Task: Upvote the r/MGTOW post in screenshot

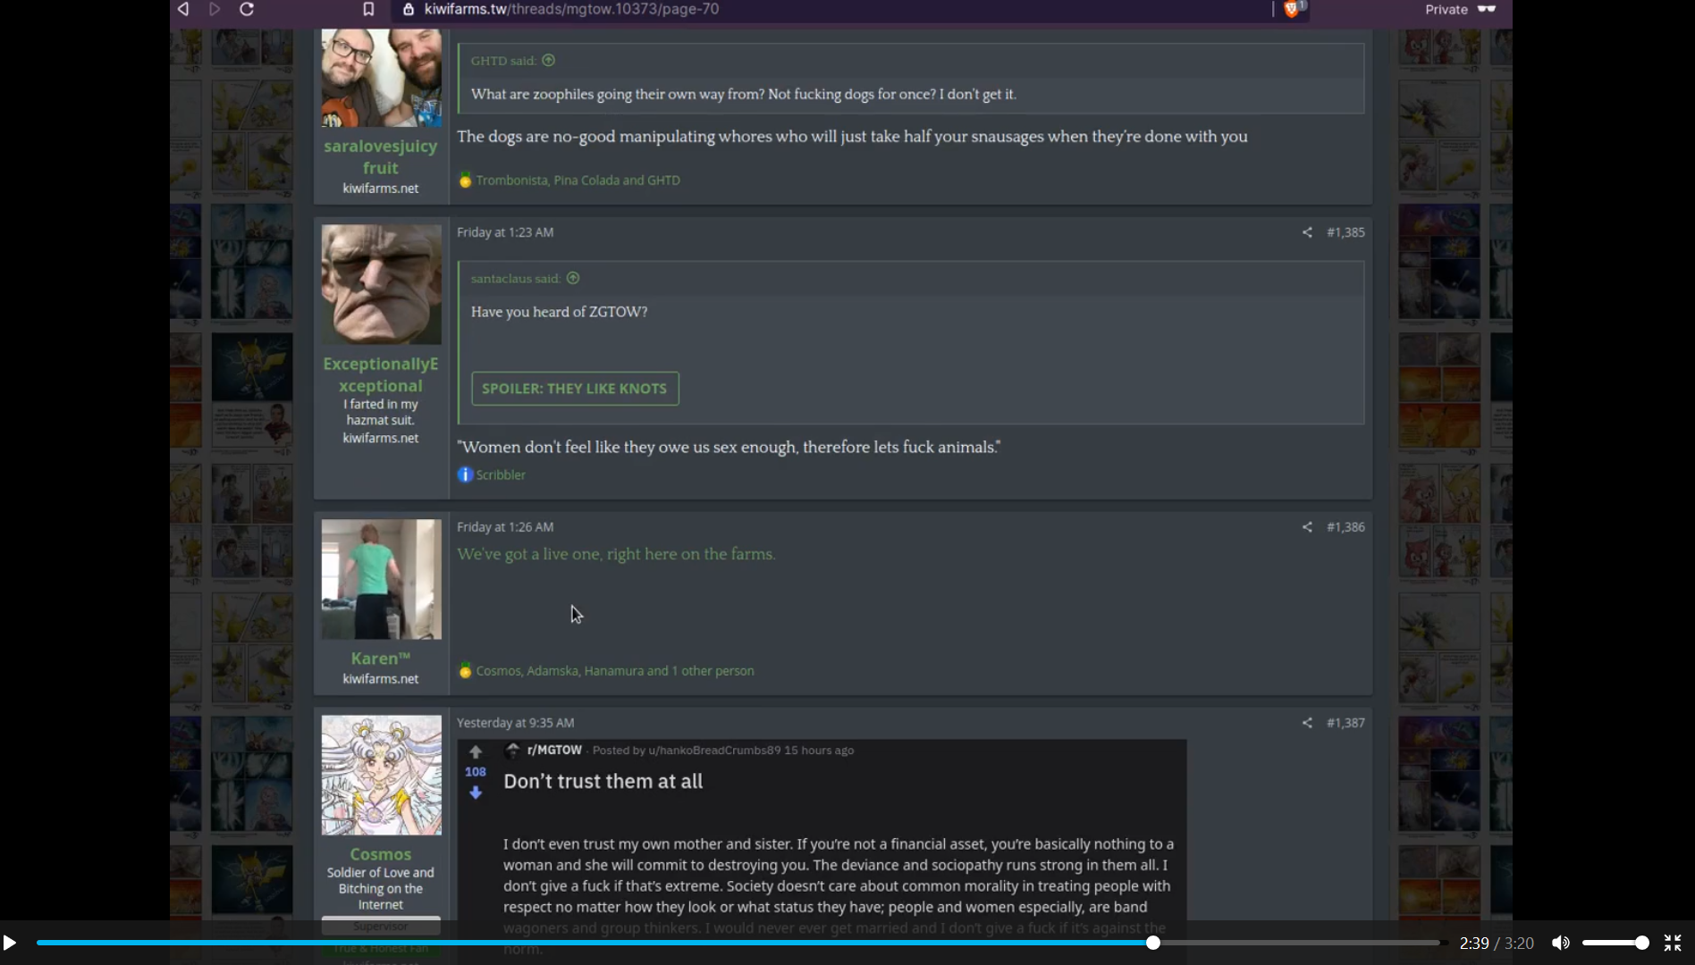Action: click(x=476, y=752)
